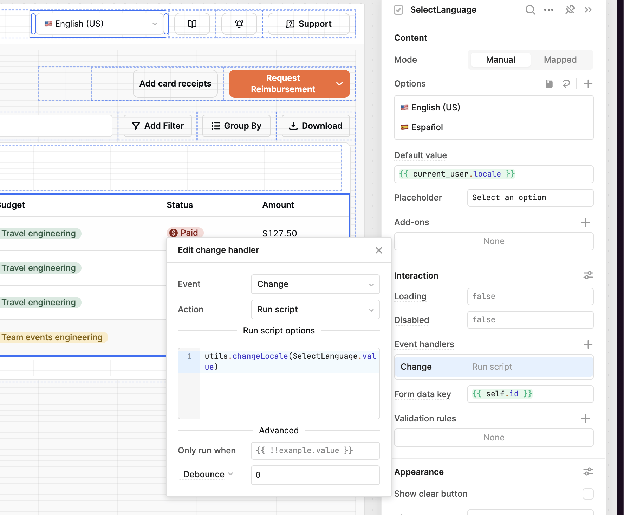Image resolution: width=624 pixels, height=515 pixels.
Task: Add a new option with plus icon
Action: pyautogui.click(x=588, y=84)
